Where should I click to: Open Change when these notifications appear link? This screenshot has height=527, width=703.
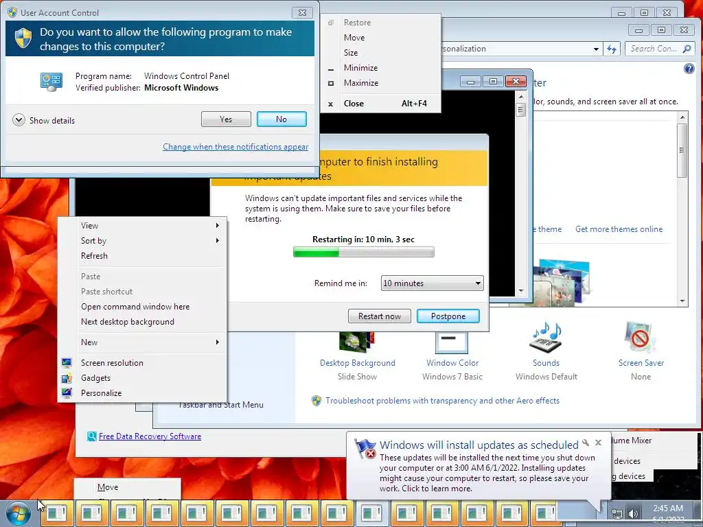pyautogui.click(x=235, y=147)
